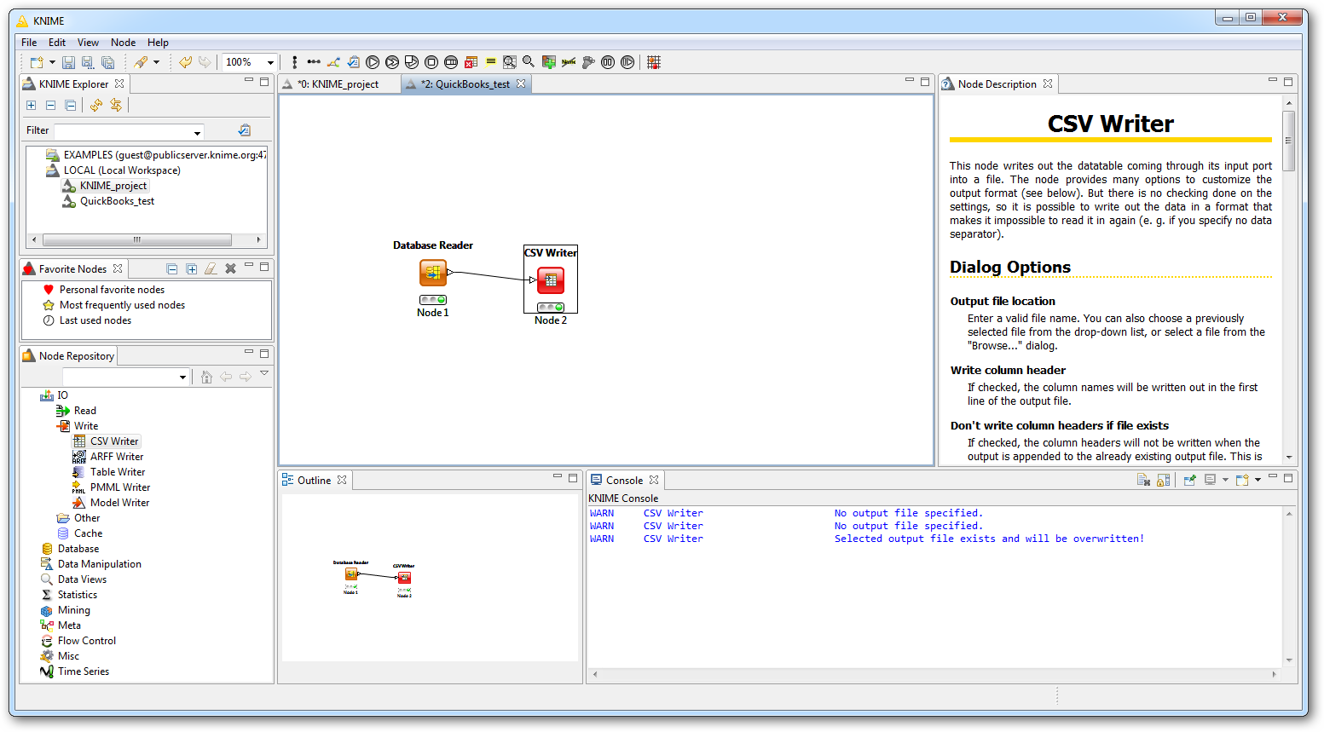Image resolution: width=1324 pixels, height=732 pixels.
Task: Open the Edit menu
Action: tap(57, 43)
